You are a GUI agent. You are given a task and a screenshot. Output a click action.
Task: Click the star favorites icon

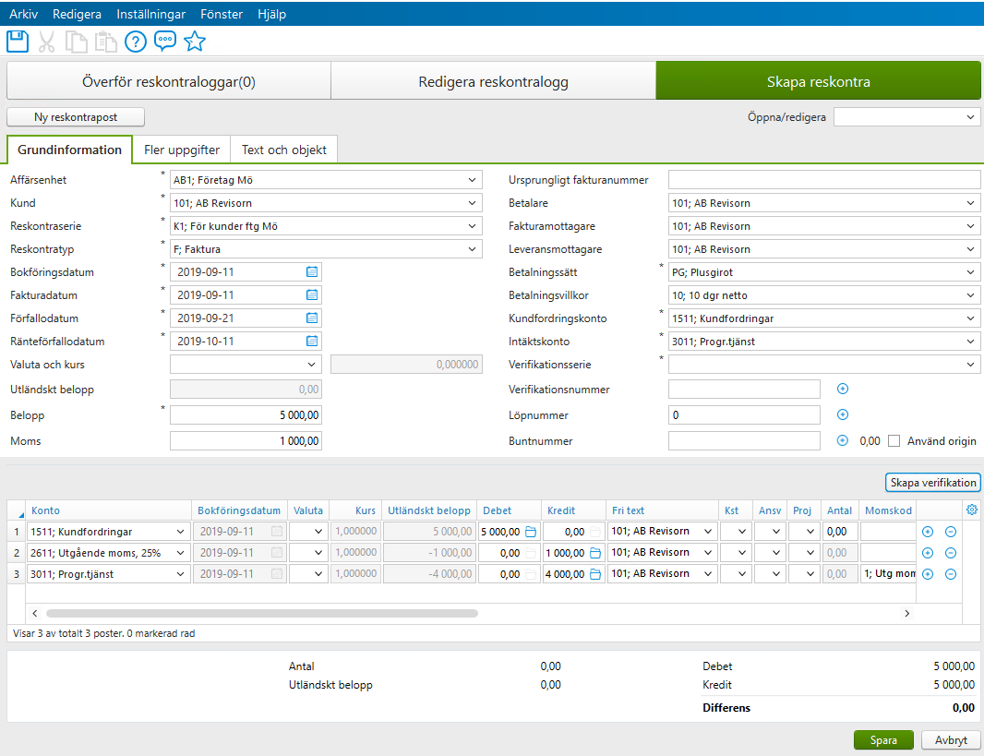pyautogui.click(x=195, y=41)
